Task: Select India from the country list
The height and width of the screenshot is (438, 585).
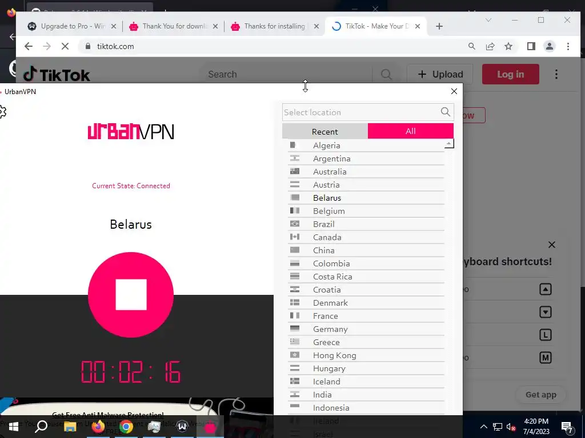Action: (x=366, y=395)
